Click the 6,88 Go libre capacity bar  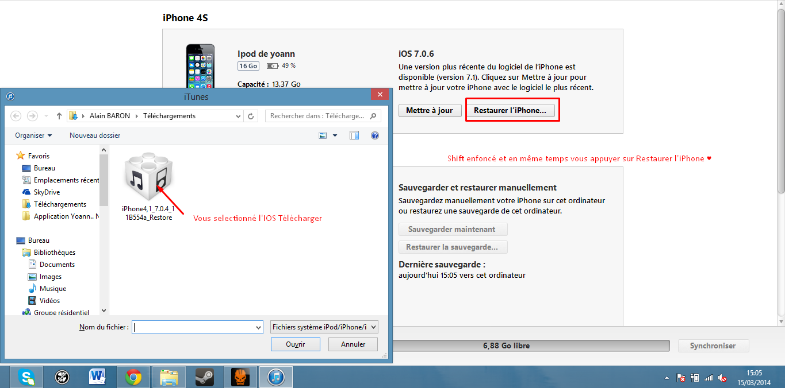click(506, 346)
